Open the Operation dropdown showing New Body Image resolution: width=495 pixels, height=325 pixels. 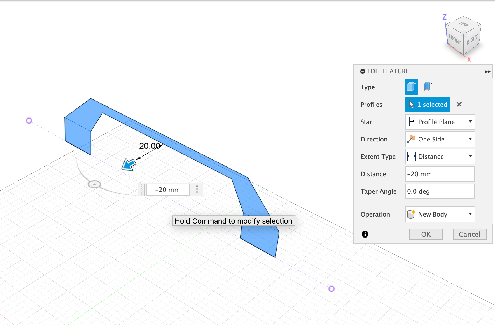tap(440, 214)
